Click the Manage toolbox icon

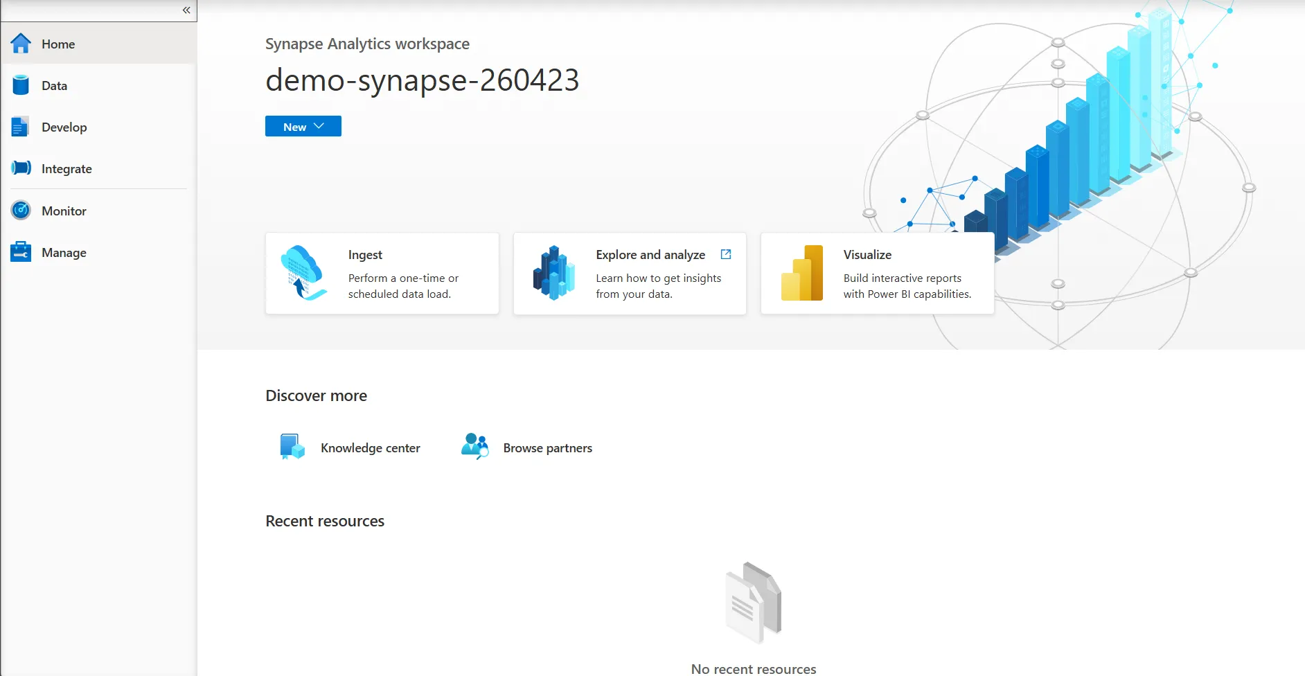(21, 251)
